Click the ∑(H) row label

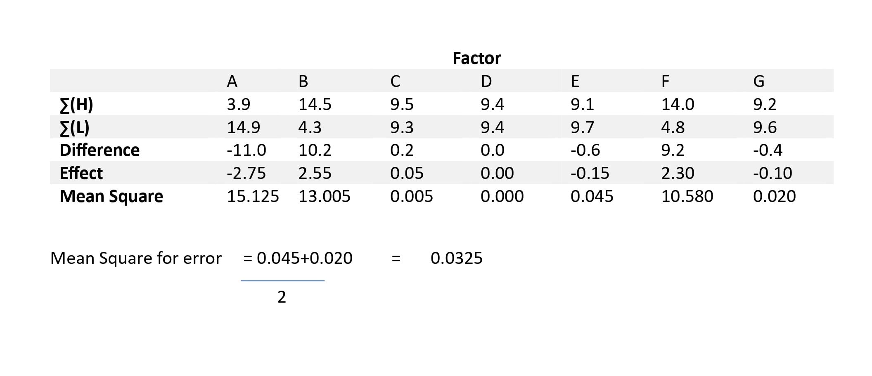click(76, 105)
